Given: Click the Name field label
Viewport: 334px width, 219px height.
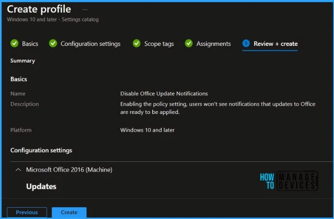Looking at the screenshot, I should pos(18,94).
